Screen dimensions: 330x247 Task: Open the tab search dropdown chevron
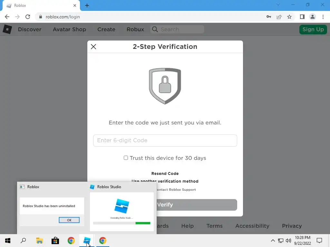(278, 5)
